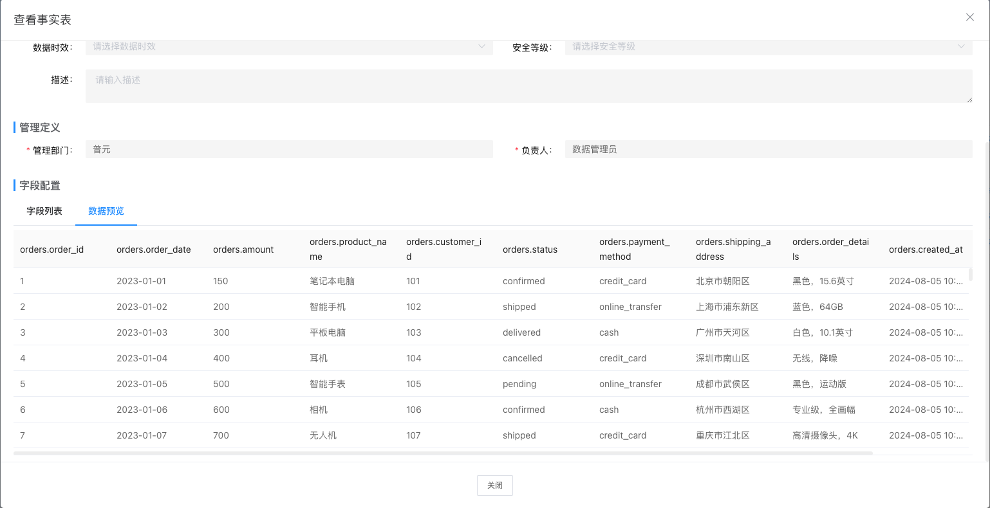
Task: Click the 2023-01-03 order date cell
Action: coord(142,332)
